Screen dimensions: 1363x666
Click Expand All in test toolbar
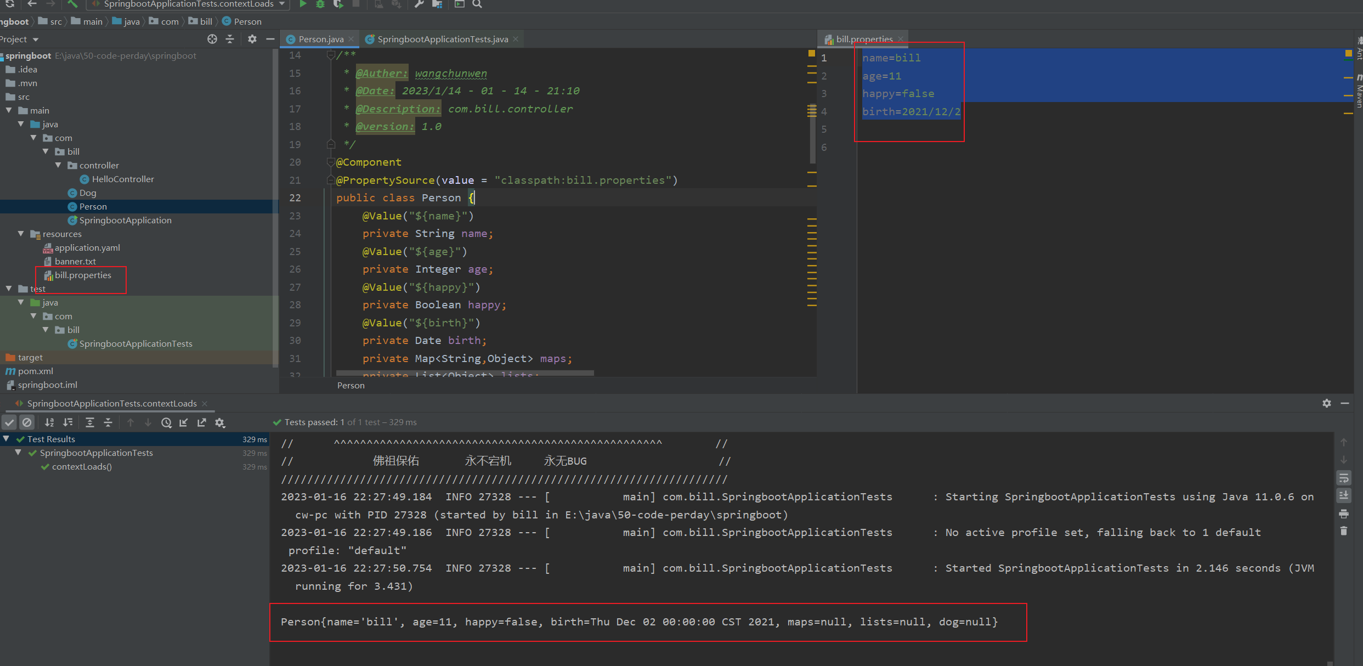point(90,422)
